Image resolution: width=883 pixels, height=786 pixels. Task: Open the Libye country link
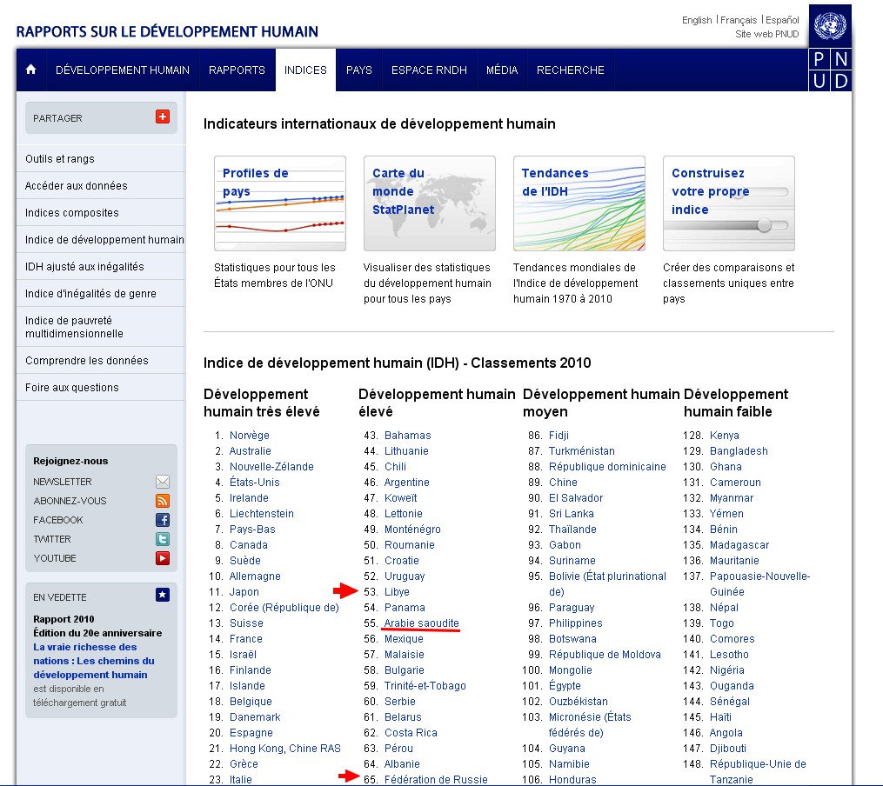coord(397,592)
